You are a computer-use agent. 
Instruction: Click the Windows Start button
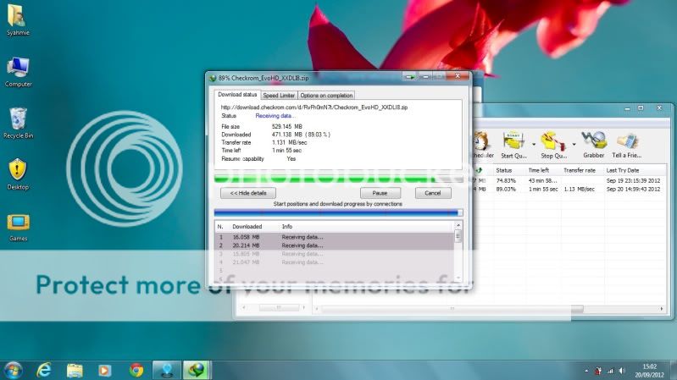[x=13, y=370]
